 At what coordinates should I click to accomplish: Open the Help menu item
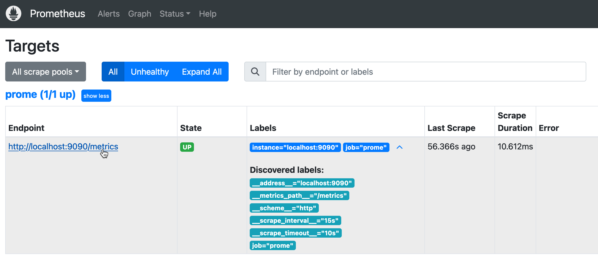pos(208,14)
